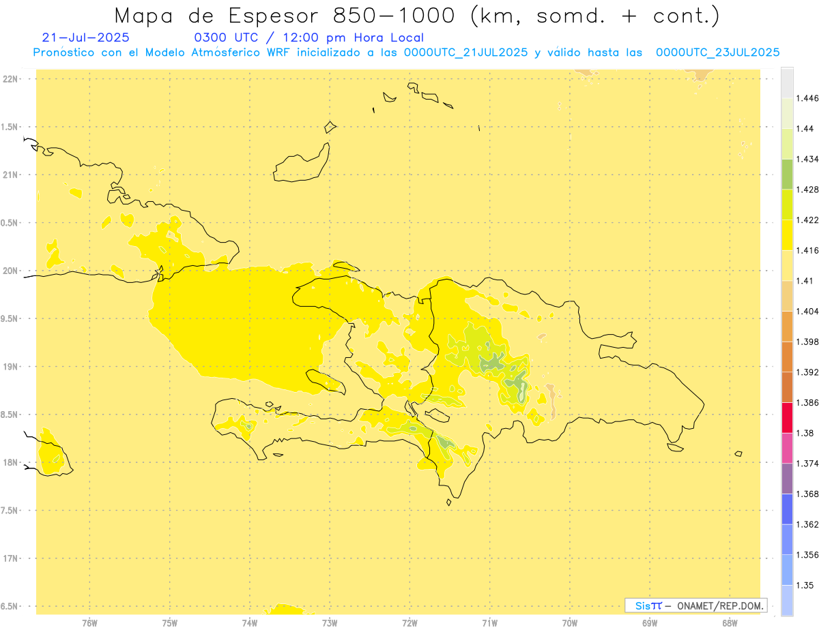This screenshot has width=819, height=632.
Task: Pick the orange swatch between 1.398 and 1.404
Action: [787, 327]
